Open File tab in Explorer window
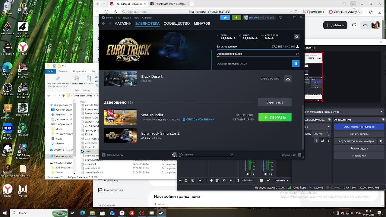The width and height of the screenshot is (386, 217). (50, 71)
